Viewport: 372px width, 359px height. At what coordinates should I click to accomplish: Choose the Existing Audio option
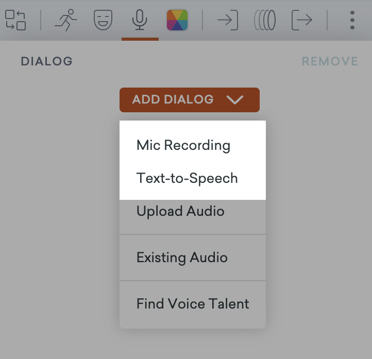[182, 258]
